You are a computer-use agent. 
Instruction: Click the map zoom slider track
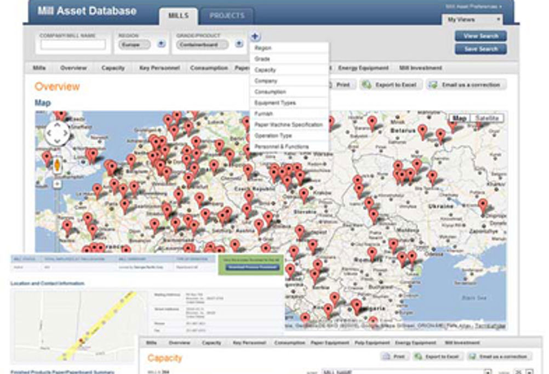point(58,221)
